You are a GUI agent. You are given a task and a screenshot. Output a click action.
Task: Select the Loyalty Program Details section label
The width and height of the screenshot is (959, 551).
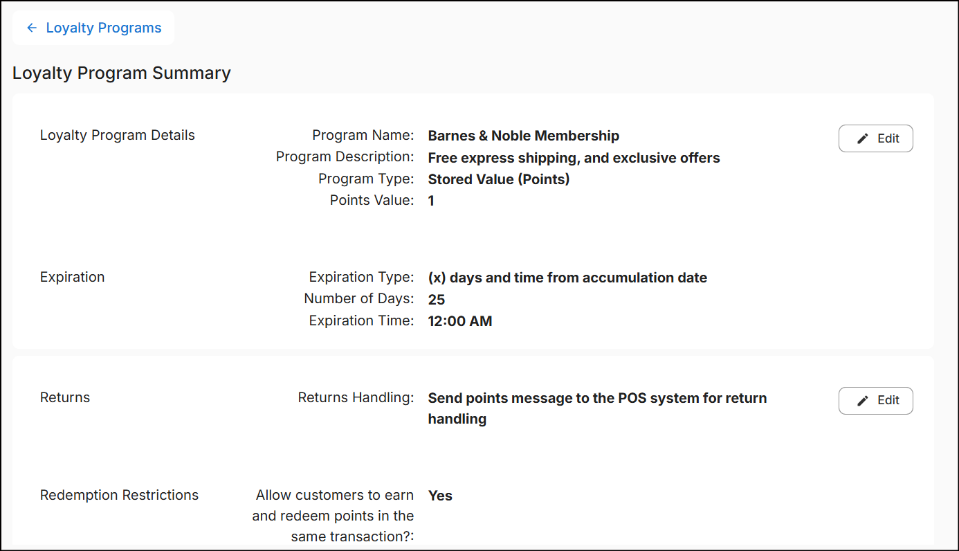118,136
